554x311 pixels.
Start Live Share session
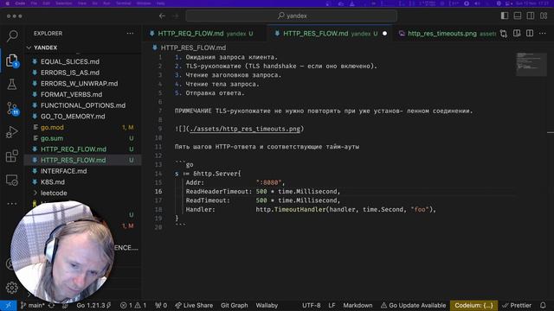pyautogui.click(x=194, y=305)
